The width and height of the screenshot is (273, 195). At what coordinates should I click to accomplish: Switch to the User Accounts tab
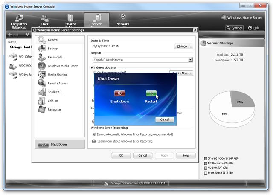[x=45, y=20]
